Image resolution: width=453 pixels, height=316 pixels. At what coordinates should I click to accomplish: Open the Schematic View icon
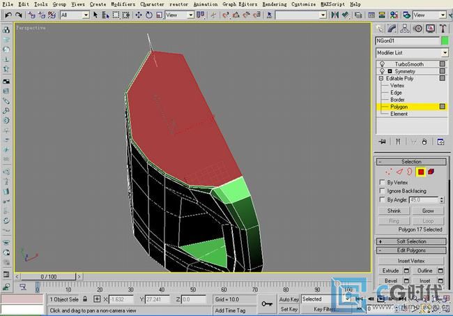382,15
